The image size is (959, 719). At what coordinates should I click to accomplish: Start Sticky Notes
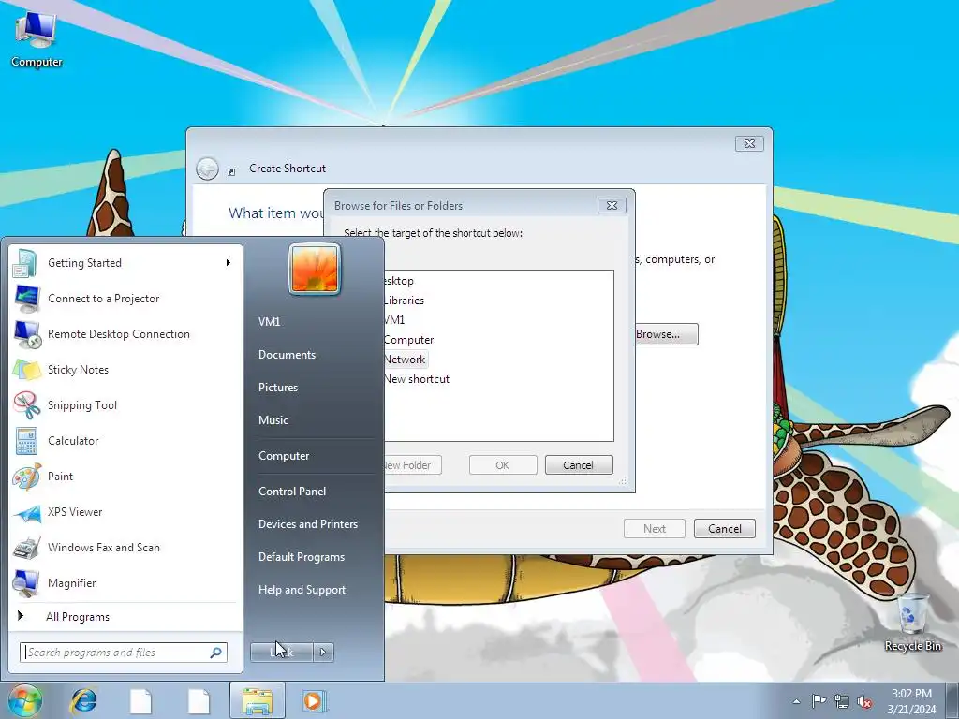click(125, 369)
